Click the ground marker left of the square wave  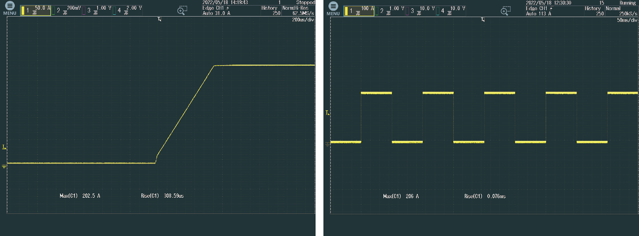coord(328,144)
